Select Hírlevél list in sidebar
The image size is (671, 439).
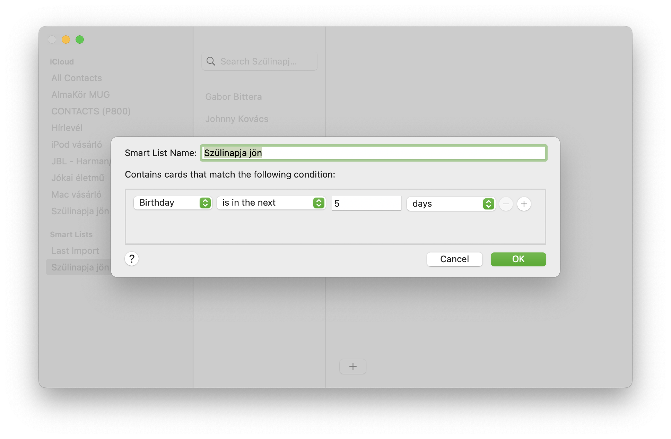[67, 128]
